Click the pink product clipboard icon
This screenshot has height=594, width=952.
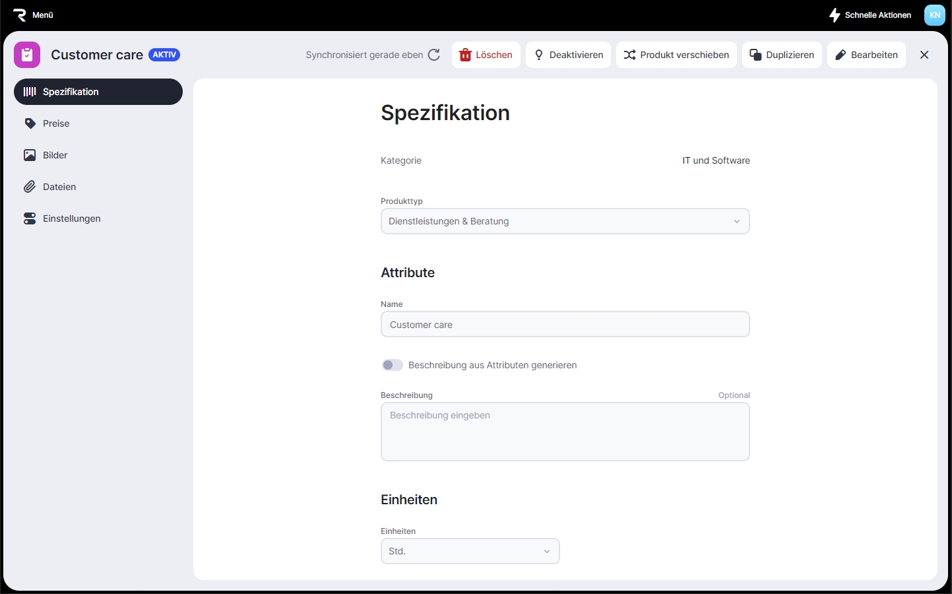(x=27, y=55)
